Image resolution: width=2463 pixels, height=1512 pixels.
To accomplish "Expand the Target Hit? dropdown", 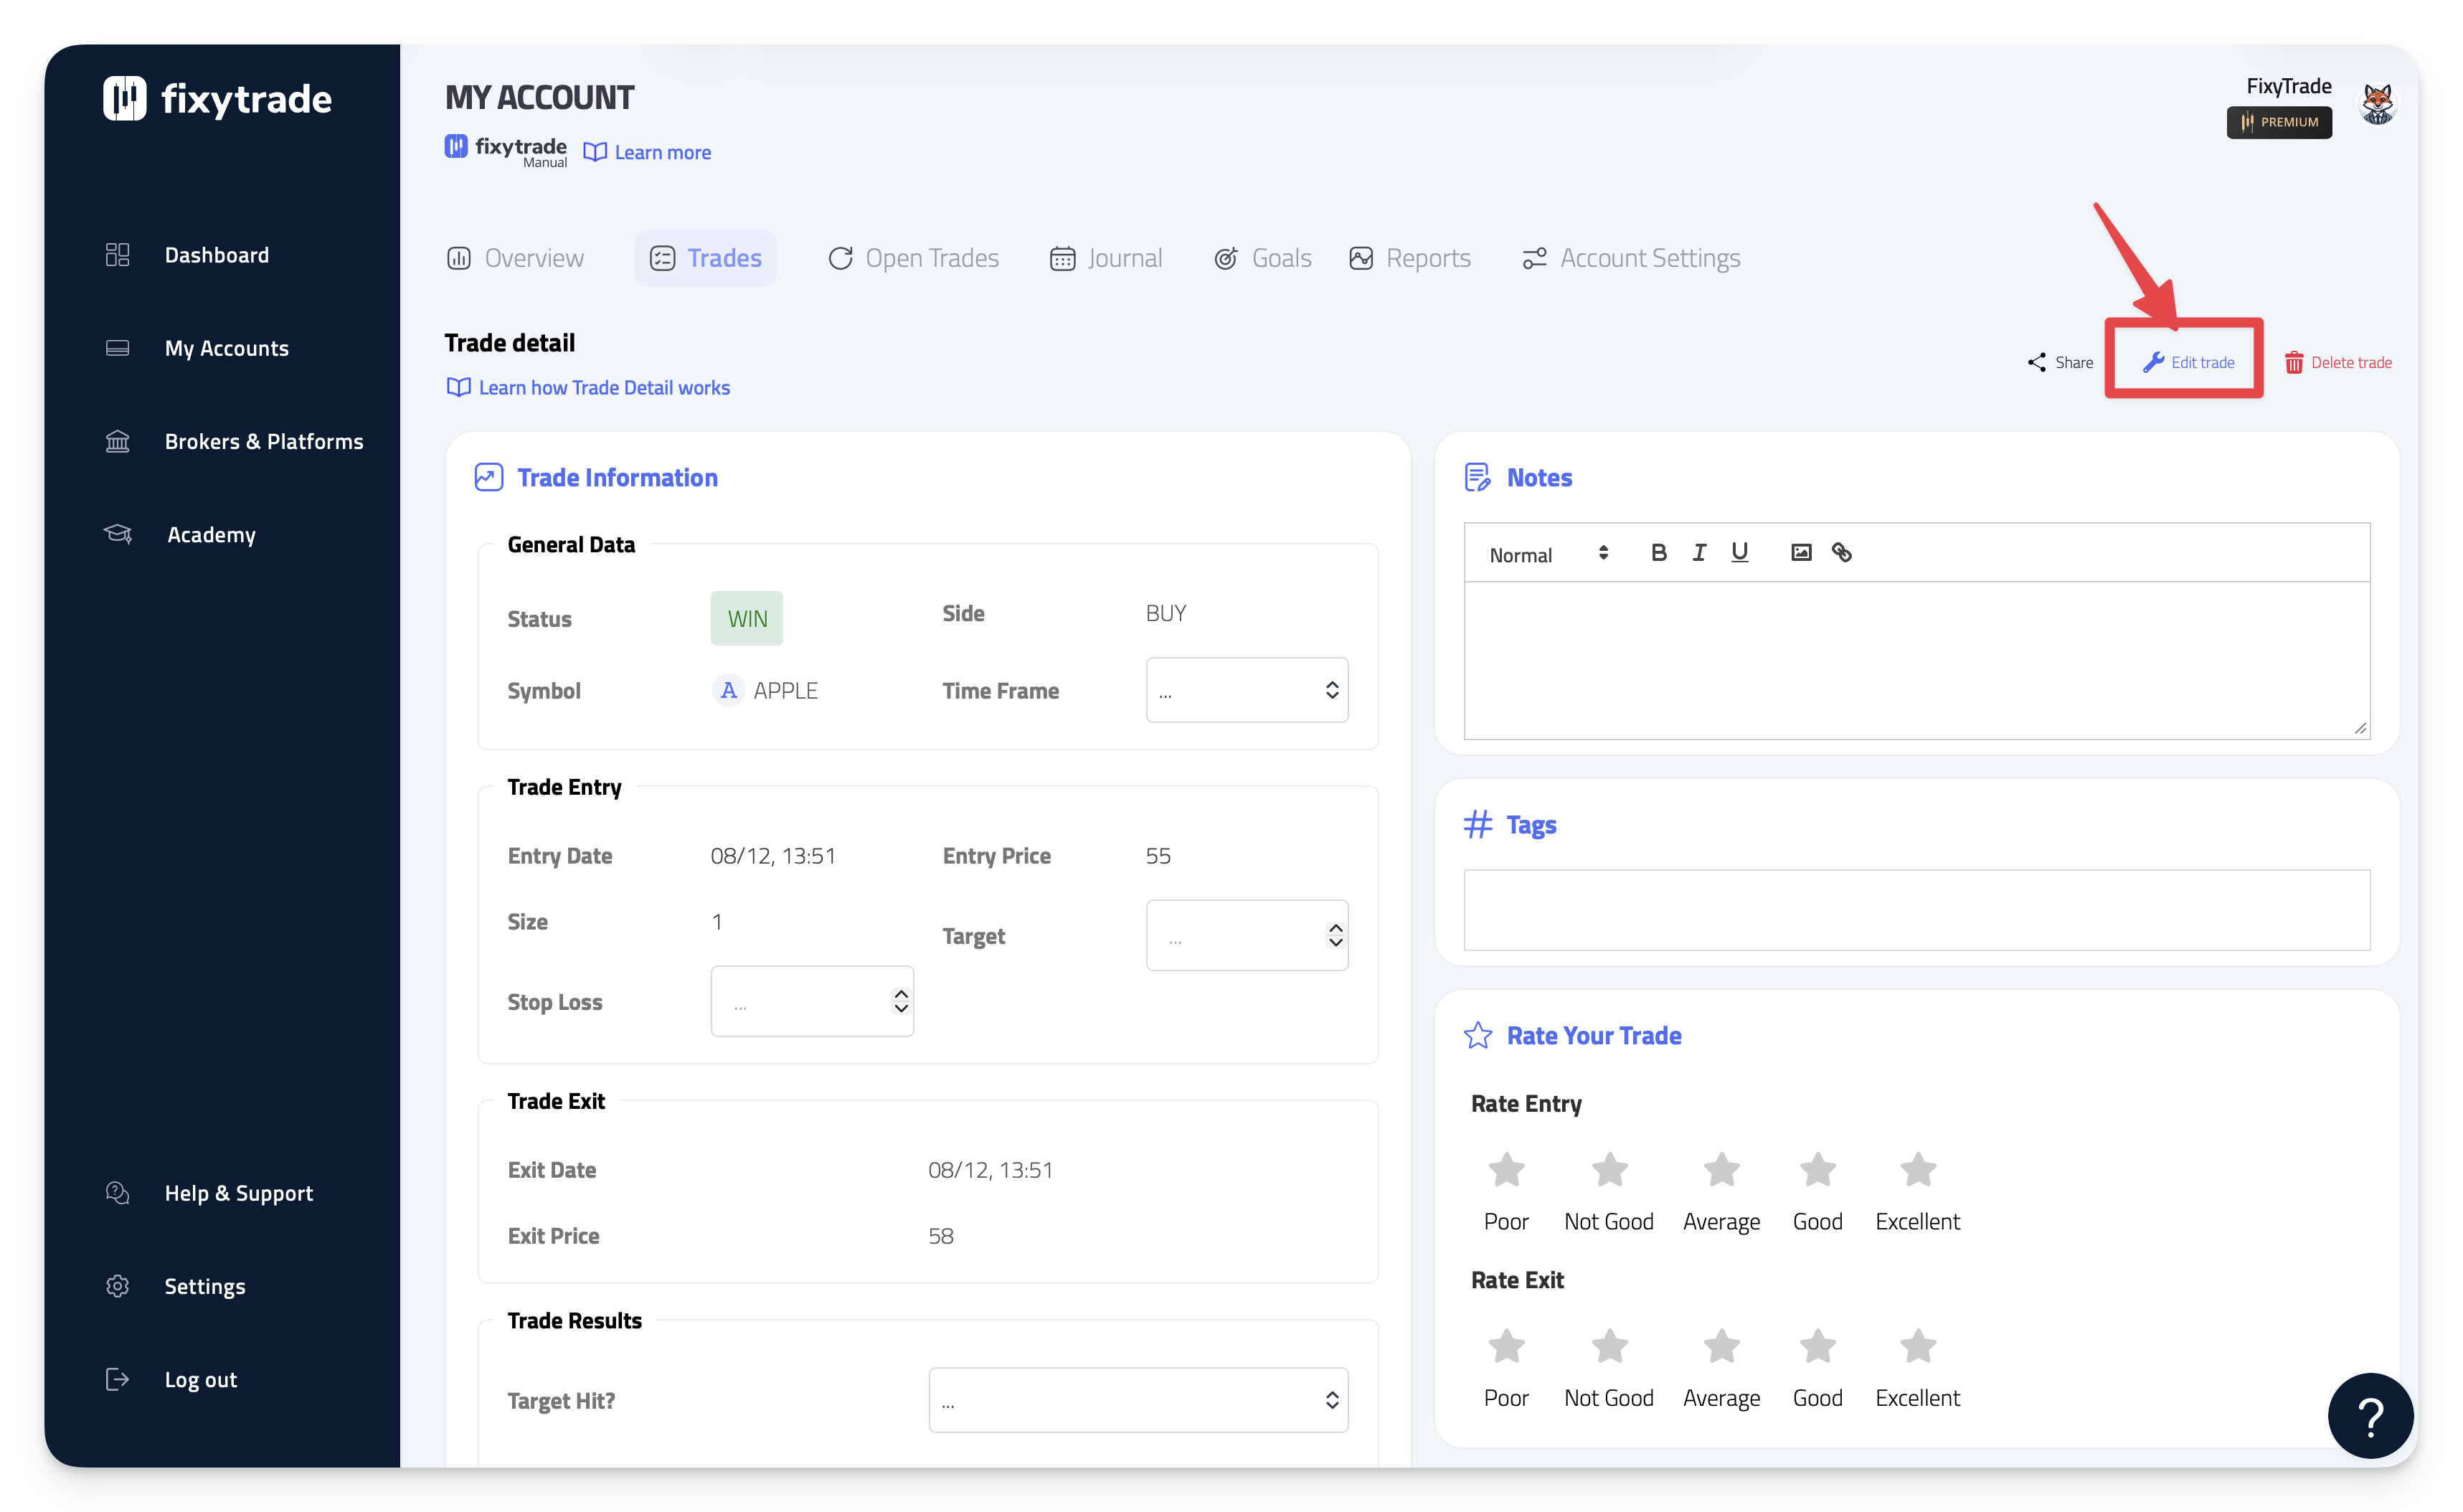I will tap(1138, 1400).
